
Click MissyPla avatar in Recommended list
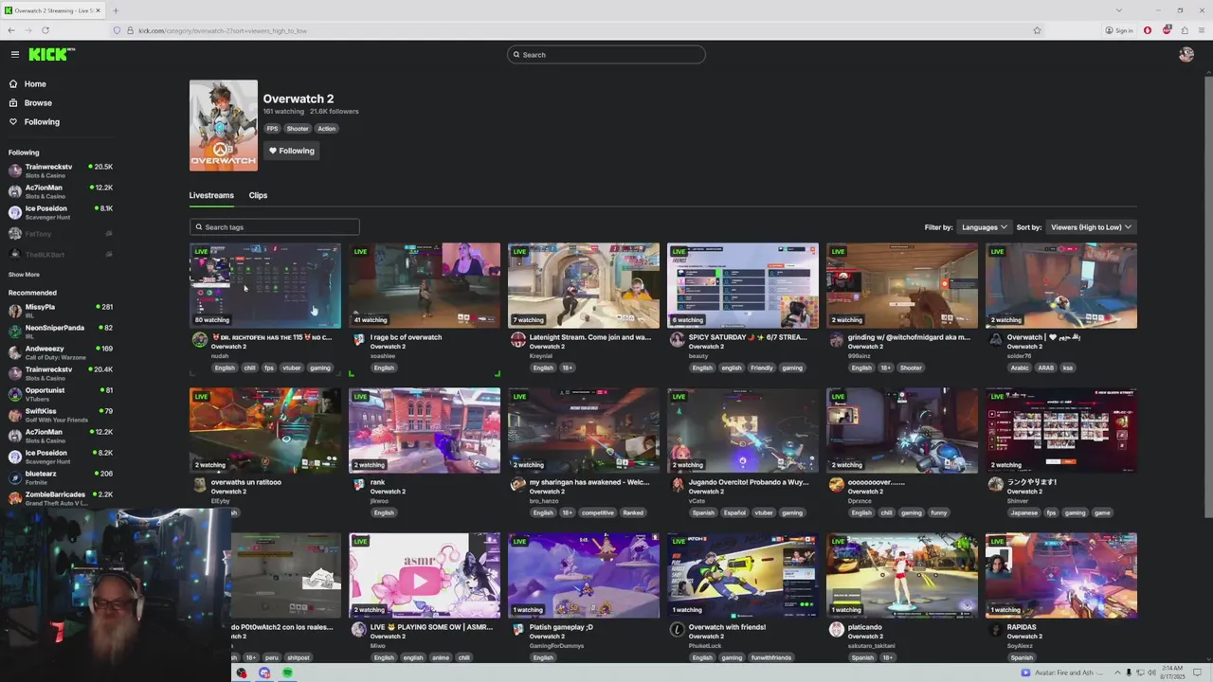click(15, 311)
